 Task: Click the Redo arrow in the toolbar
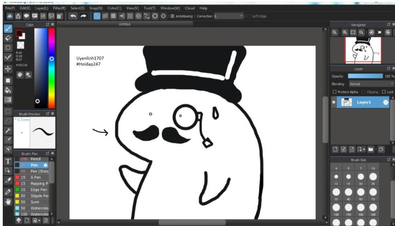click(83, 16)
